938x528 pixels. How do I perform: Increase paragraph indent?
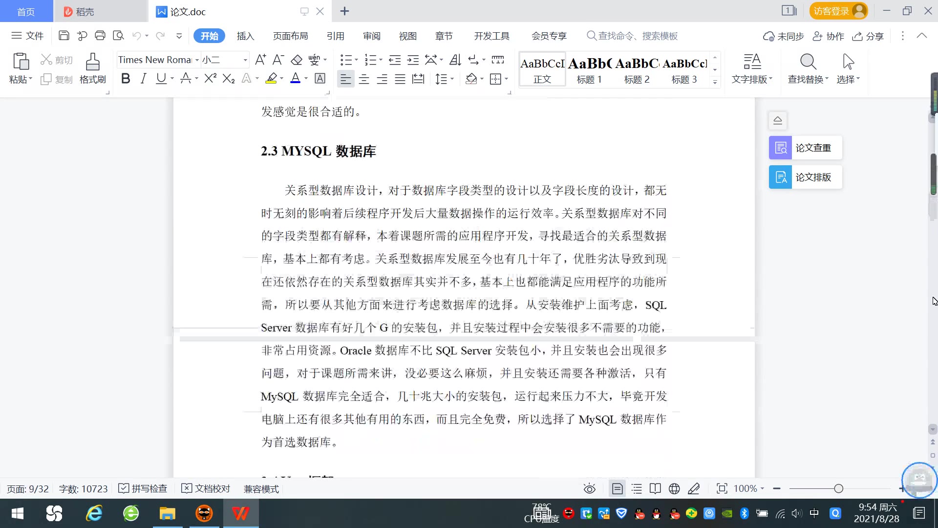click(x=413, y=60)
